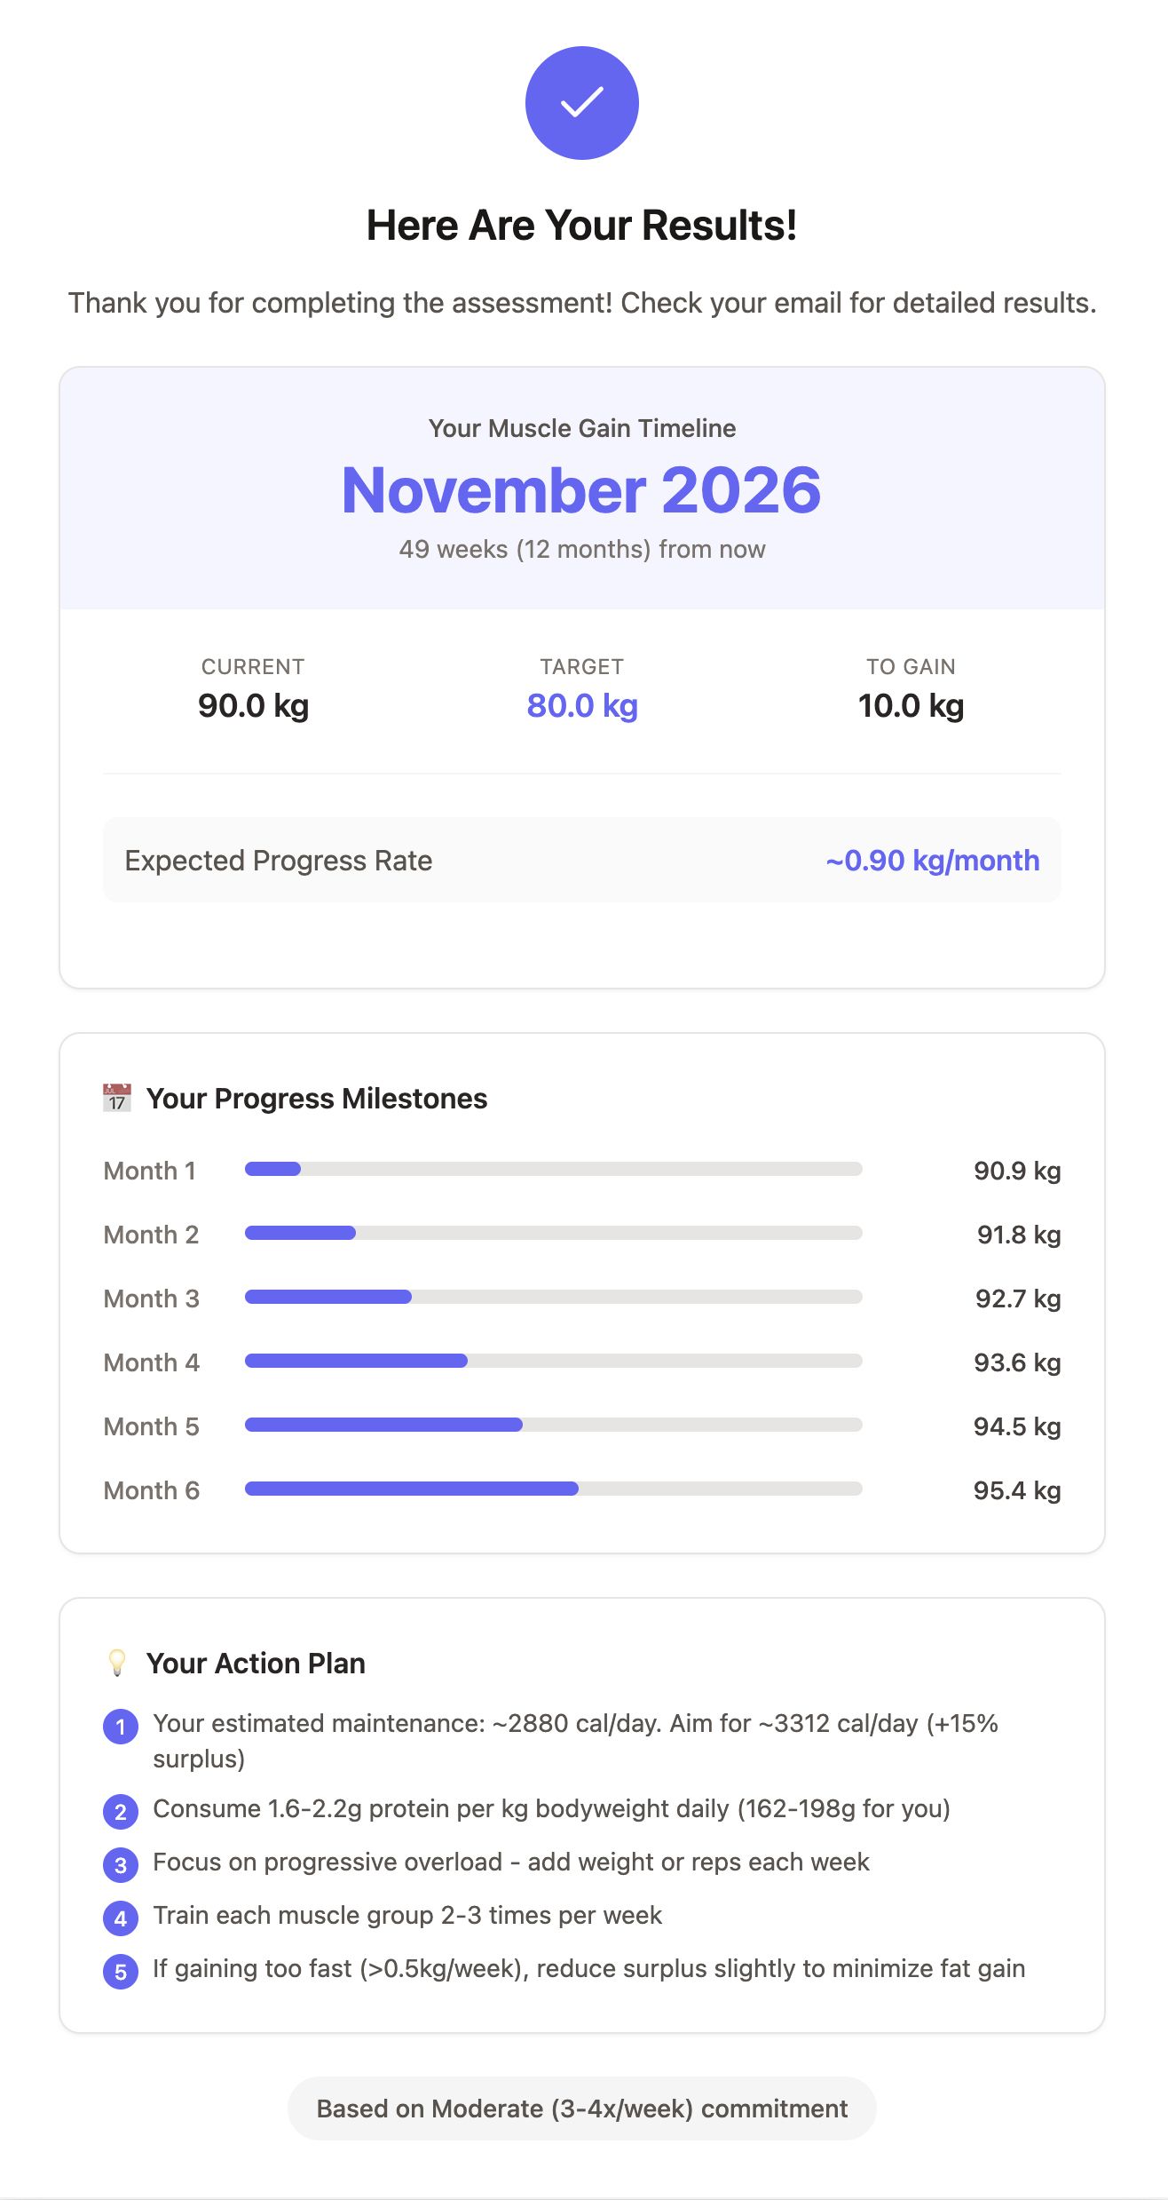Click the 80.0 kg target value
This screenshot has height=2200, width=1168.
tap(582, 705)
